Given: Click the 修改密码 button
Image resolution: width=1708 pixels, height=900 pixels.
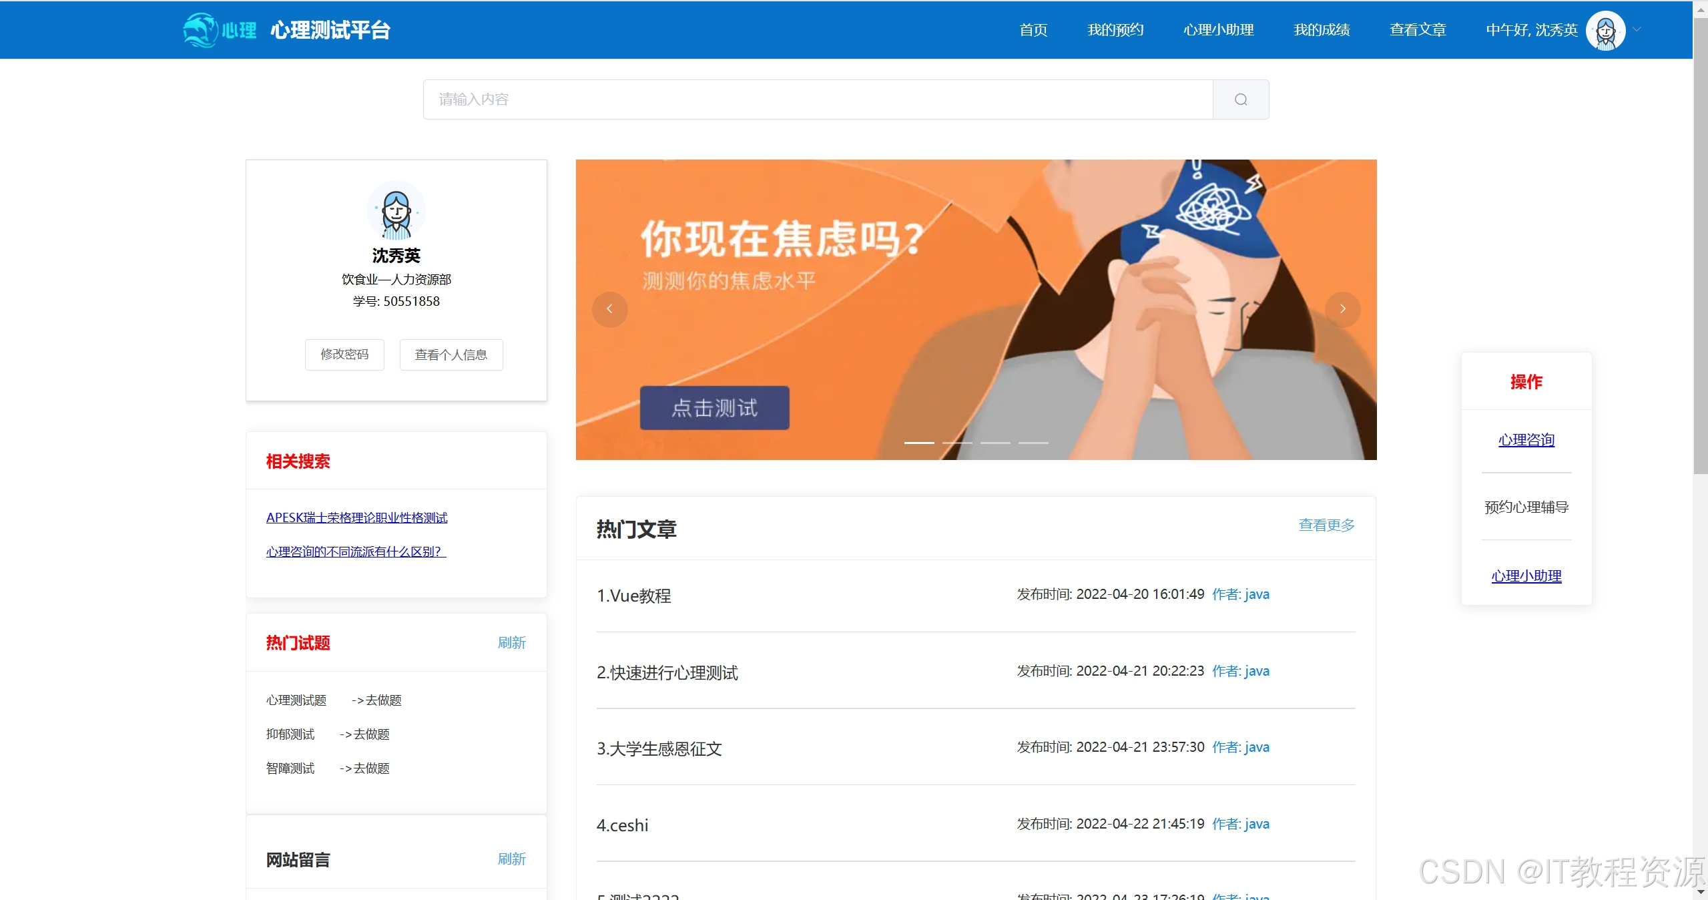Looking at the screenshot, I should (344, 355).
